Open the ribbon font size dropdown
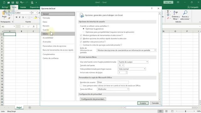201x113 pixels. click(36, 13)
